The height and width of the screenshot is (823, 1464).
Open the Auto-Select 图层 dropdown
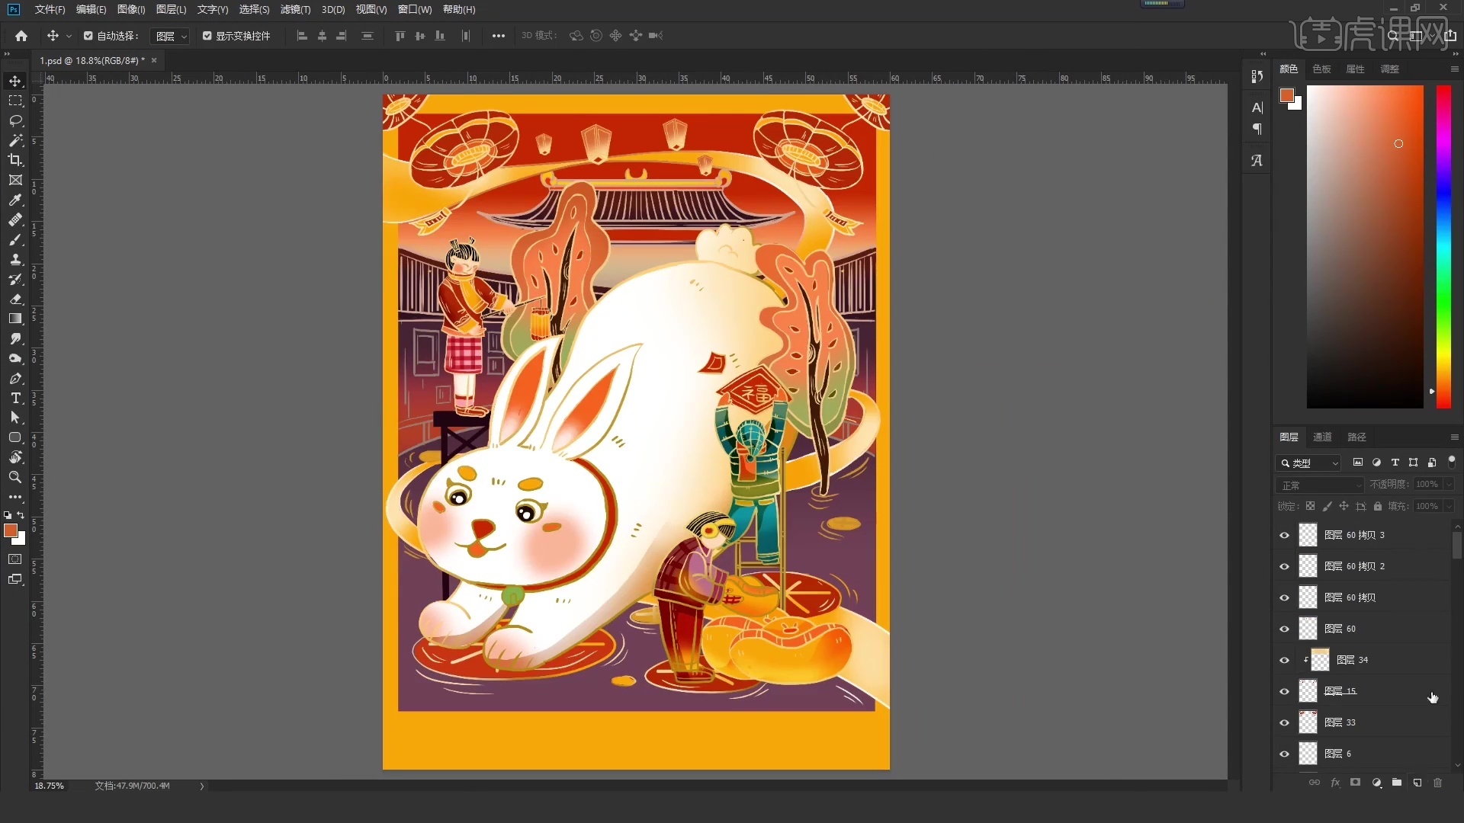click(x=170, y=36)
